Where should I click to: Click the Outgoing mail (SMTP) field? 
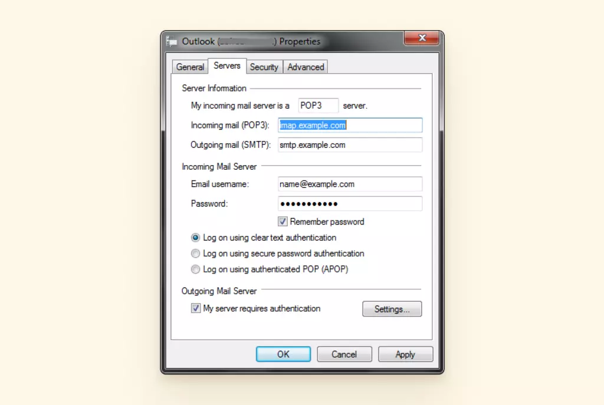(x=350, y=145)
